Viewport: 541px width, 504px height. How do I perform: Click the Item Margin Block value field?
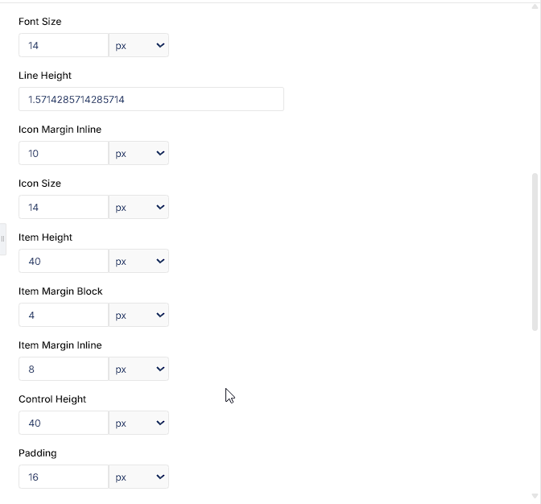(x=64, y=315)
